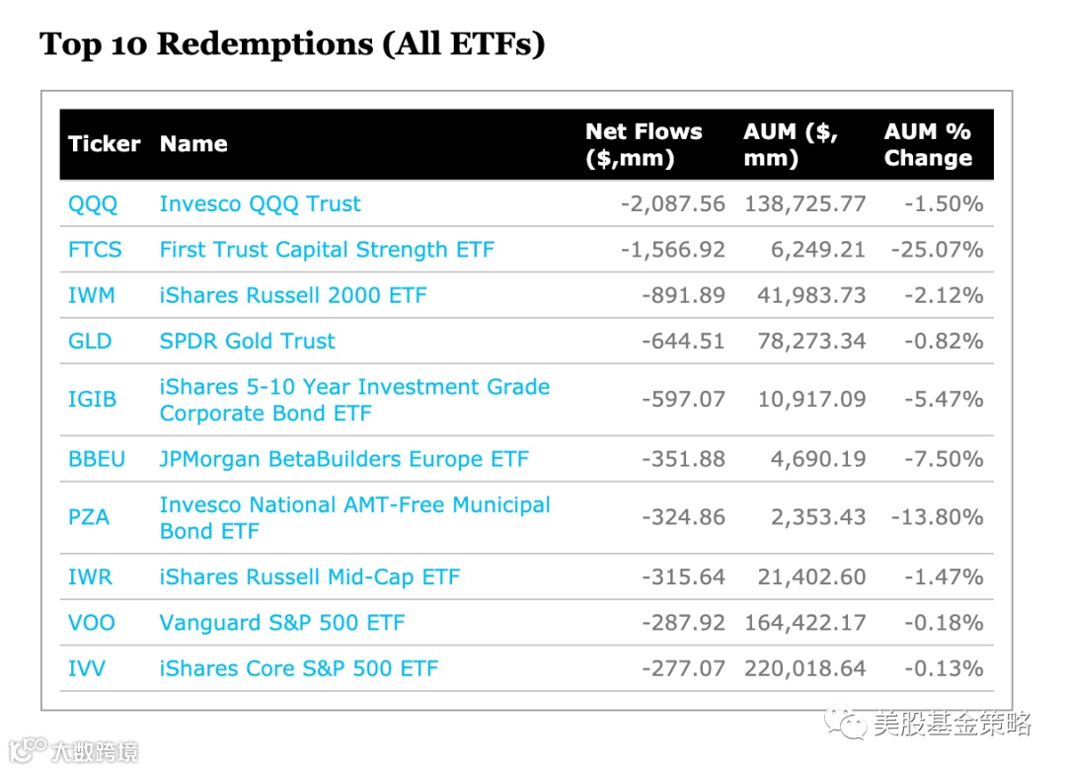The image size is (1066, 771).
Task: Click the QQQ ticker link
Action: [x=93, y=204]
